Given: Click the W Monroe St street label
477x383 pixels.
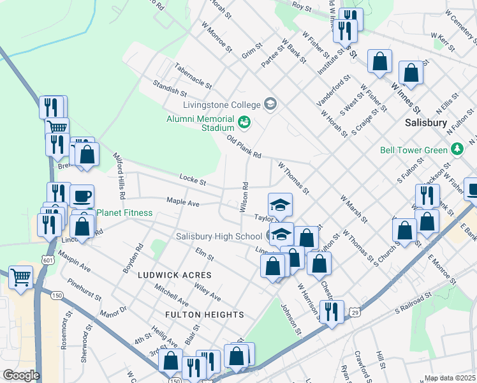Looking at the screenshot, I should [x=217, y=37].
